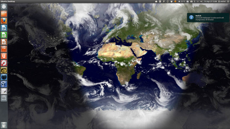Open the Trash in launcher

tap(4, 125)
